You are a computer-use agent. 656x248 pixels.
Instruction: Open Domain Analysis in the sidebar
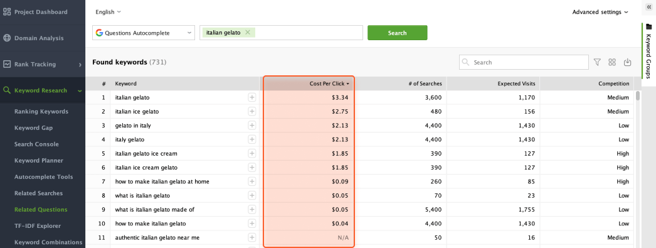click(39, 38)
